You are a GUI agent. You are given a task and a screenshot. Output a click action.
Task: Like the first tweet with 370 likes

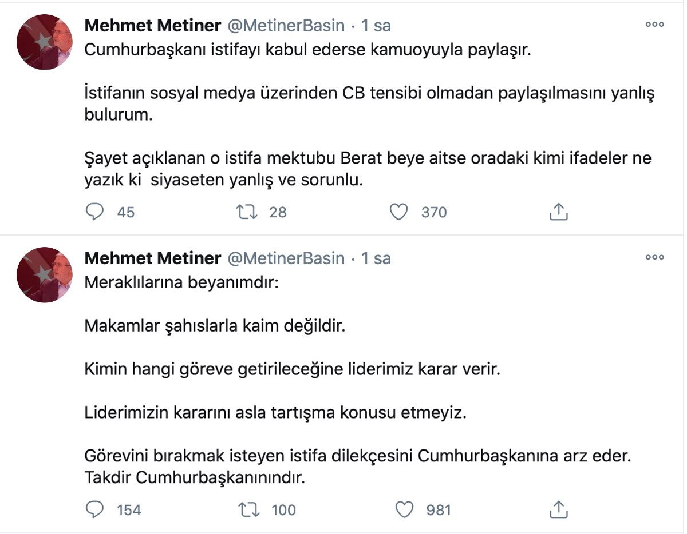tap(398, 212)
